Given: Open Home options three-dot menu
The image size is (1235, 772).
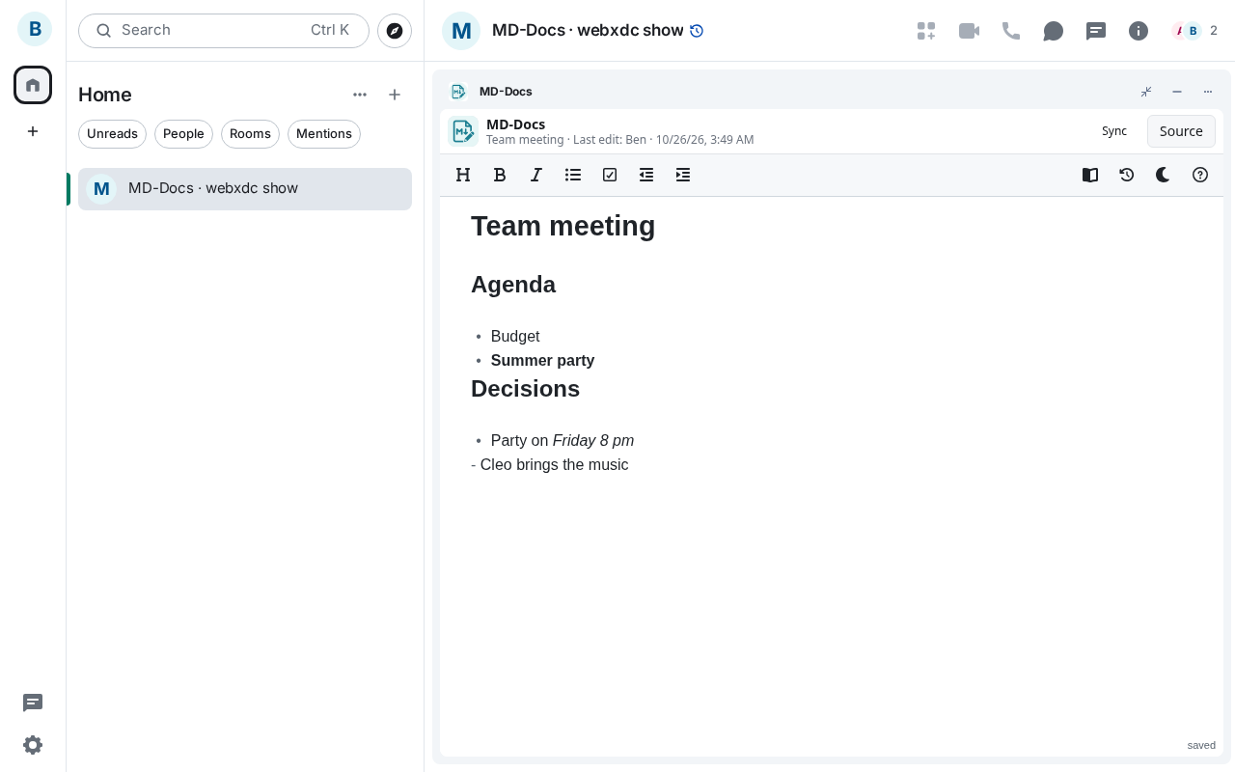Looking at the screenshot, I should click(360, 95).
